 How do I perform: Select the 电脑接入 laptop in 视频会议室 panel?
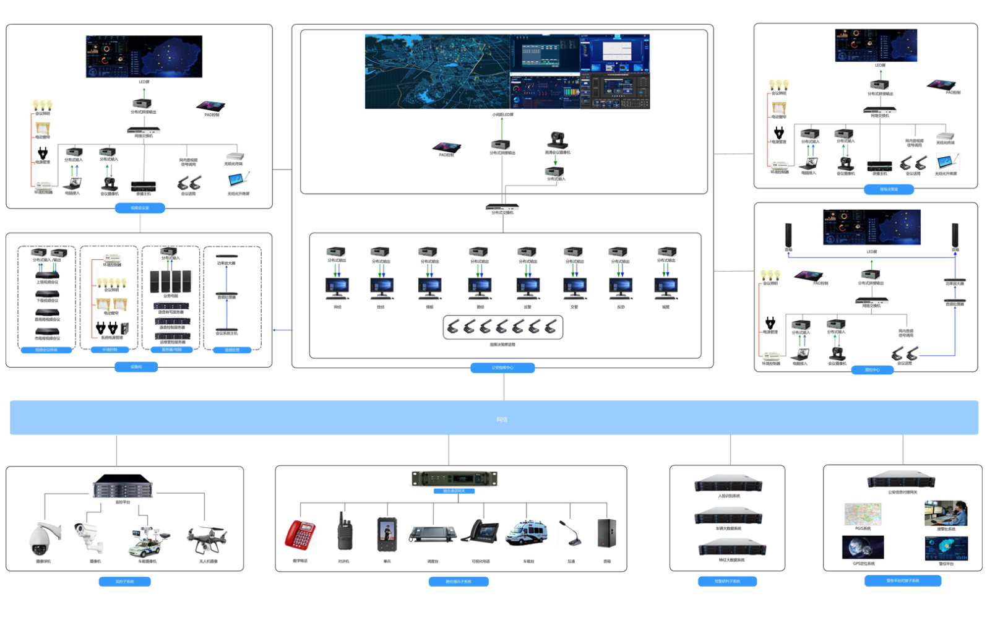point(72,183)
